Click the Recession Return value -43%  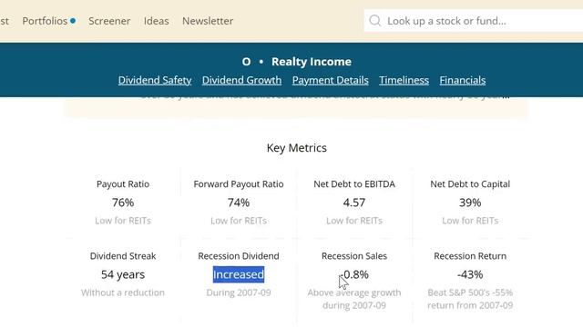[470, 274]
